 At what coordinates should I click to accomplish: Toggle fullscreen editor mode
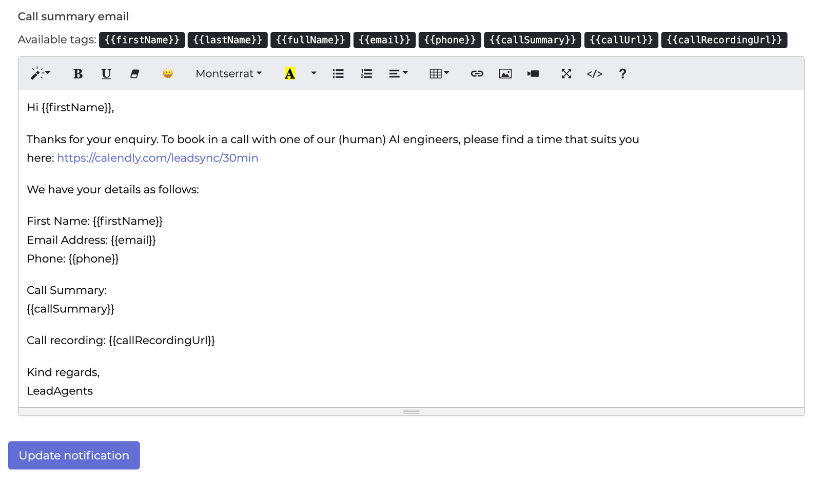click(566, 74)
